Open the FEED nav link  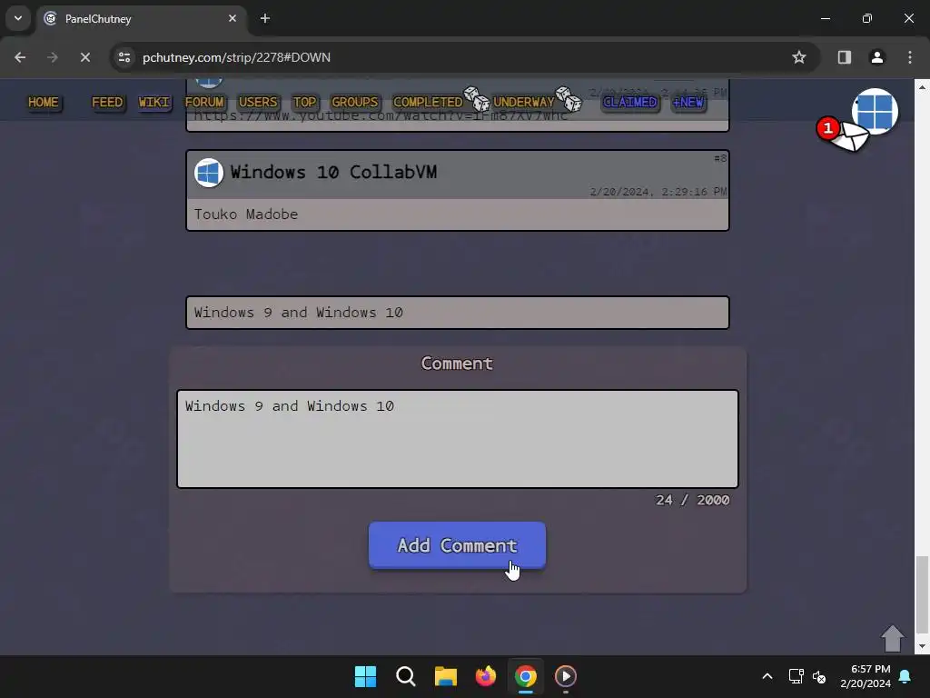[x=107, y=102]
